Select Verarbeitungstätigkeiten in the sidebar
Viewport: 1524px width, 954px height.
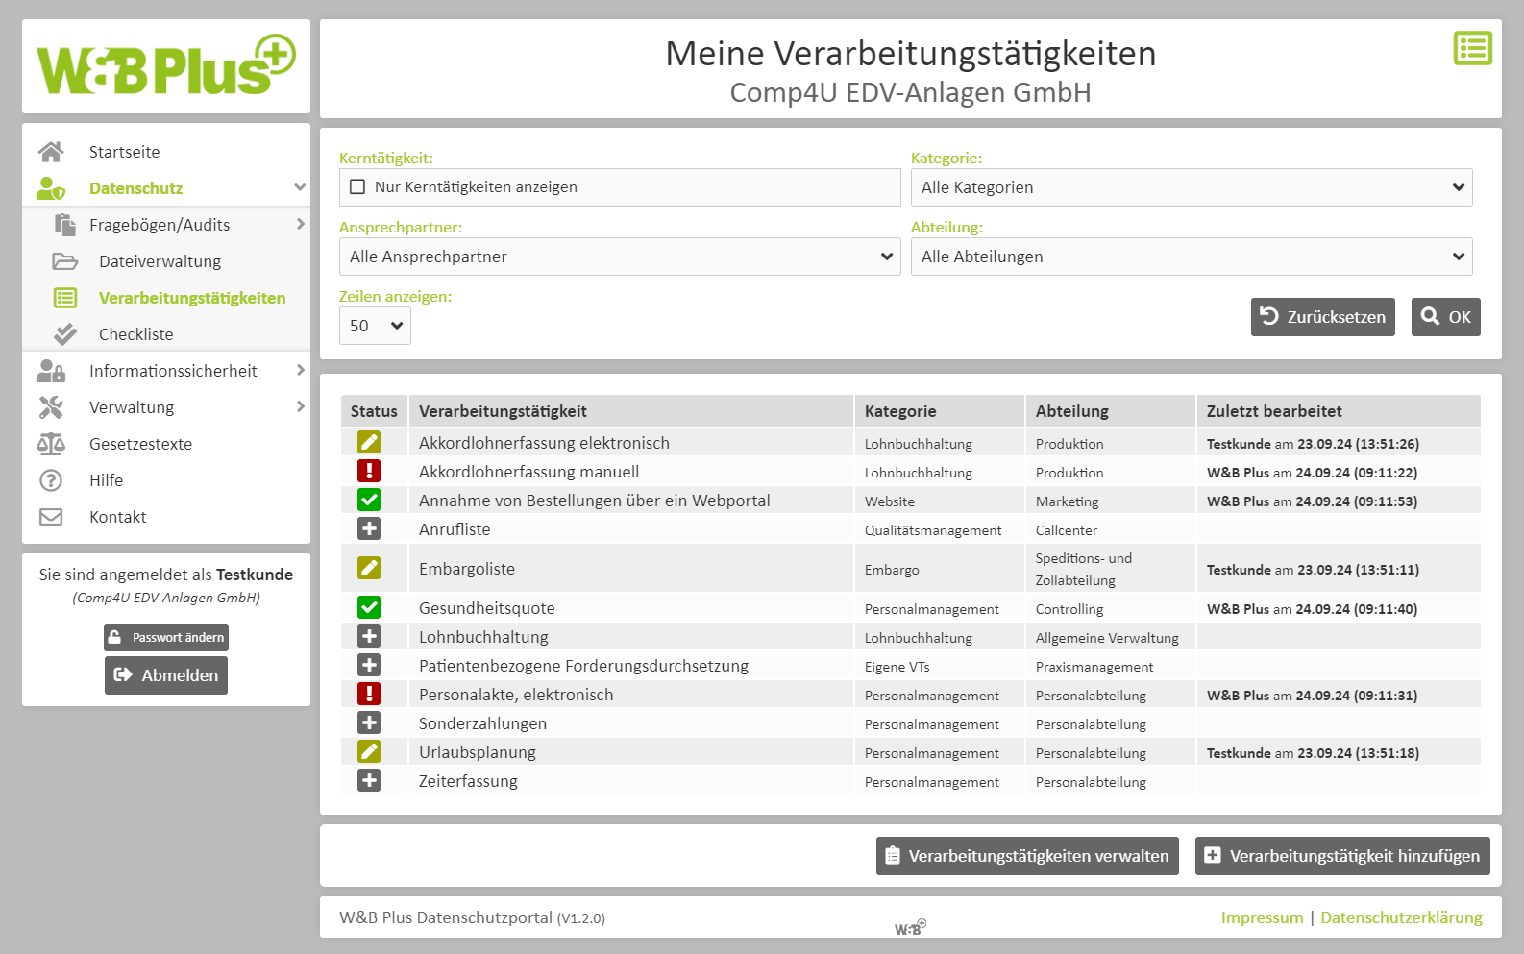192,298
